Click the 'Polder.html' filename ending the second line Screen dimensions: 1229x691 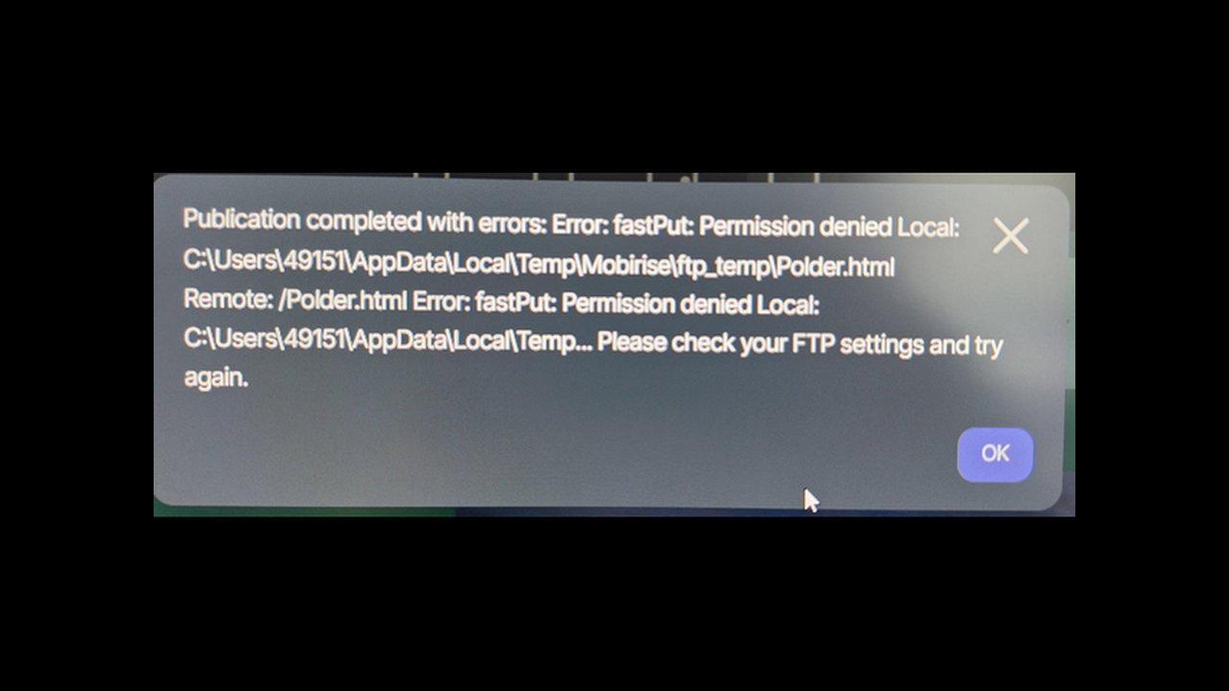pos(835,266)
